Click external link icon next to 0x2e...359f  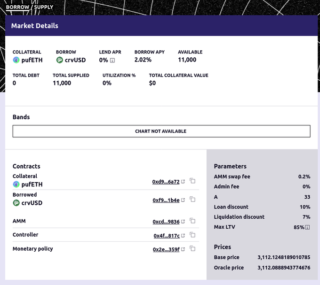click(183, 249)
